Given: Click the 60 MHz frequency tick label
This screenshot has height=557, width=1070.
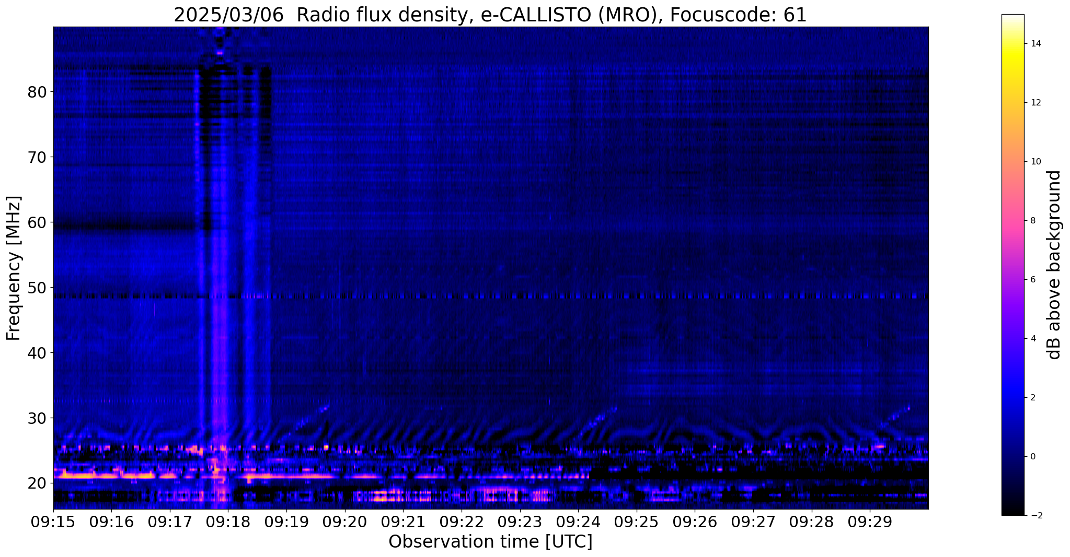Looking at the screenshot, I should (37, 222).
